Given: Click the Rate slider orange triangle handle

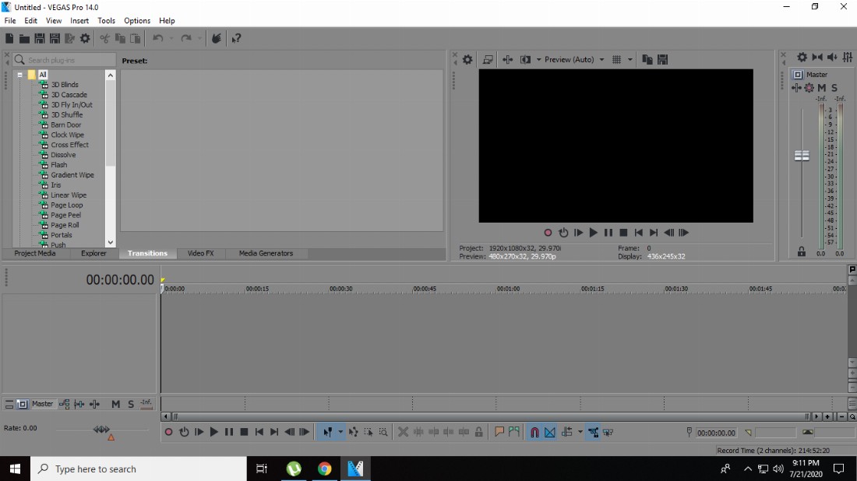Looking at the screenshot, I should coord(111,437).
